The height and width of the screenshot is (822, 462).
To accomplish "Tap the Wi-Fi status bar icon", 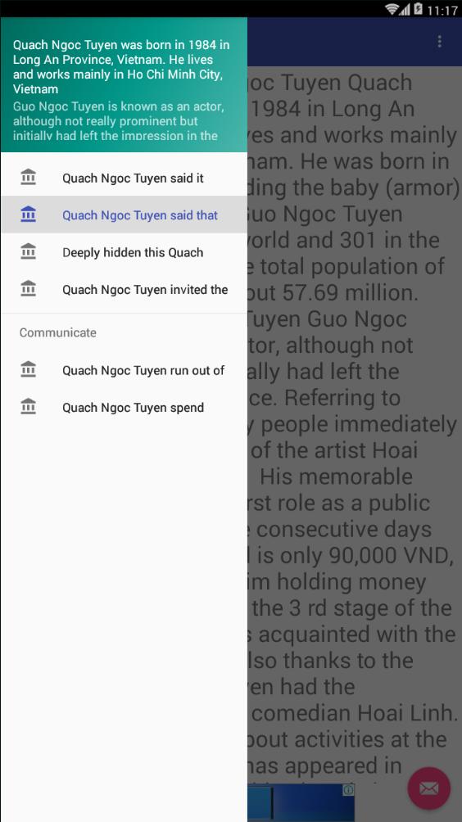I will tap(392, 9).
